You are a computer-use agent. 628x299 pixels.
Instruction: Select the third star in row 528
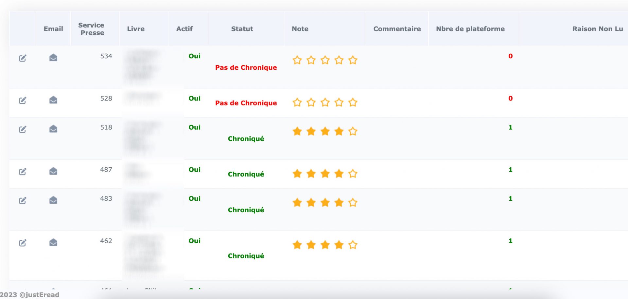pos(325,103)
